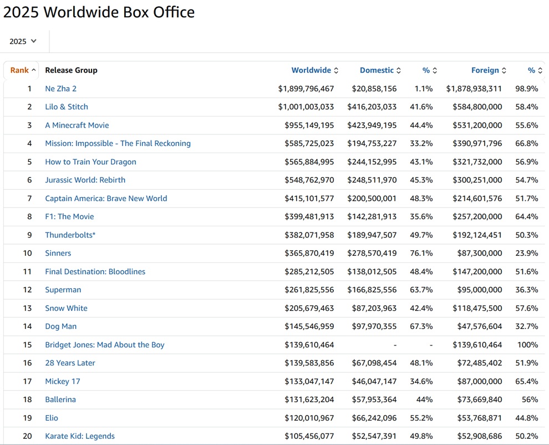Open the Dog Man link
Screen dimensions: 549x445
(x=60, y=326)
